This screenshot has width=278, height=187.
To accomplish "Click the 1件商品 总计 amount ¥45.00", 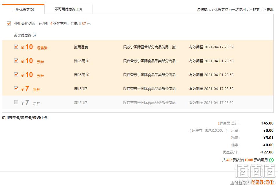I will tap(267, 123).
